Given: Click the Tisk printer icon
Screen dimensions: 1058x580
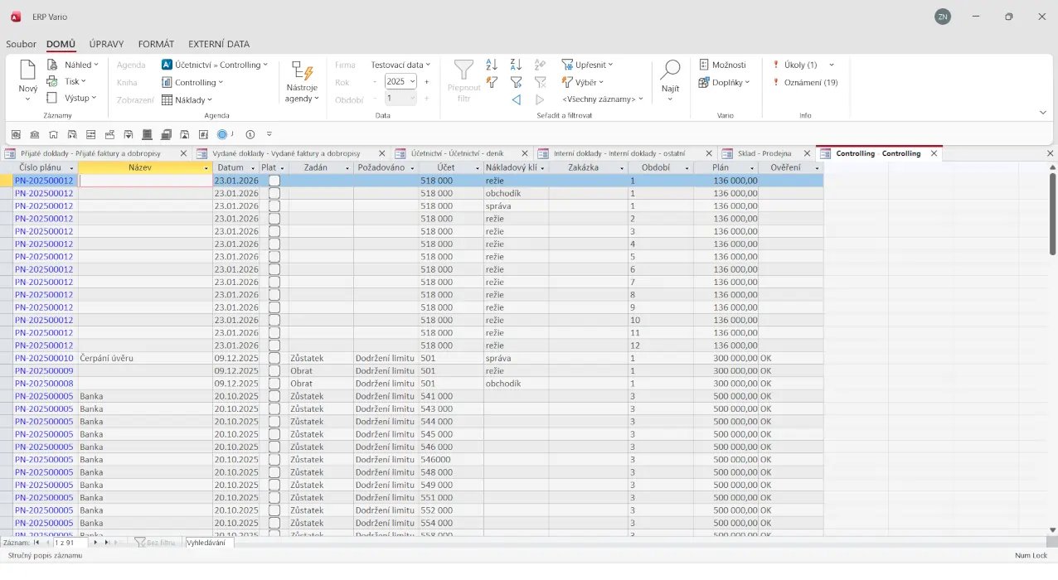Looking at the screenshot, I should point(52,81).
